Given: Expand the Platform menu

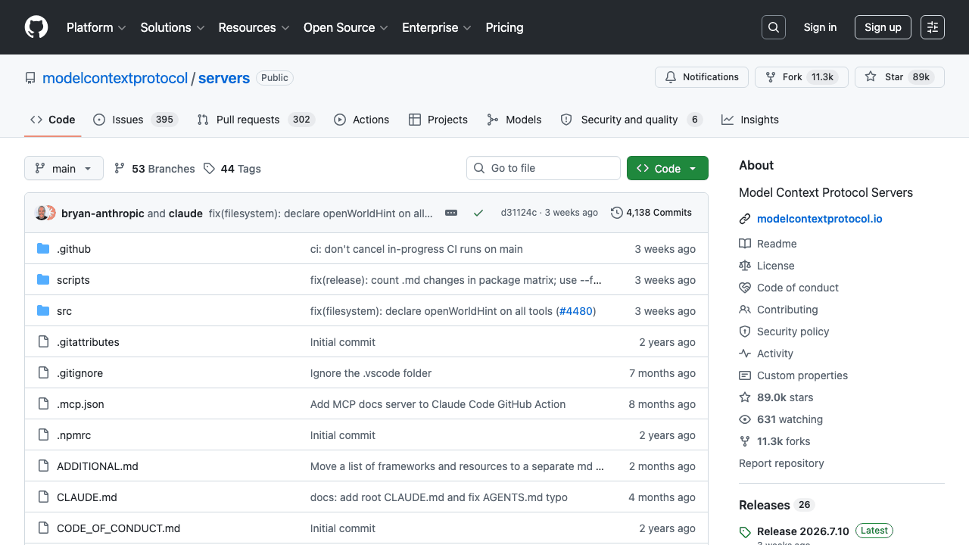Looking at the screenshot, I should (95, 27).
